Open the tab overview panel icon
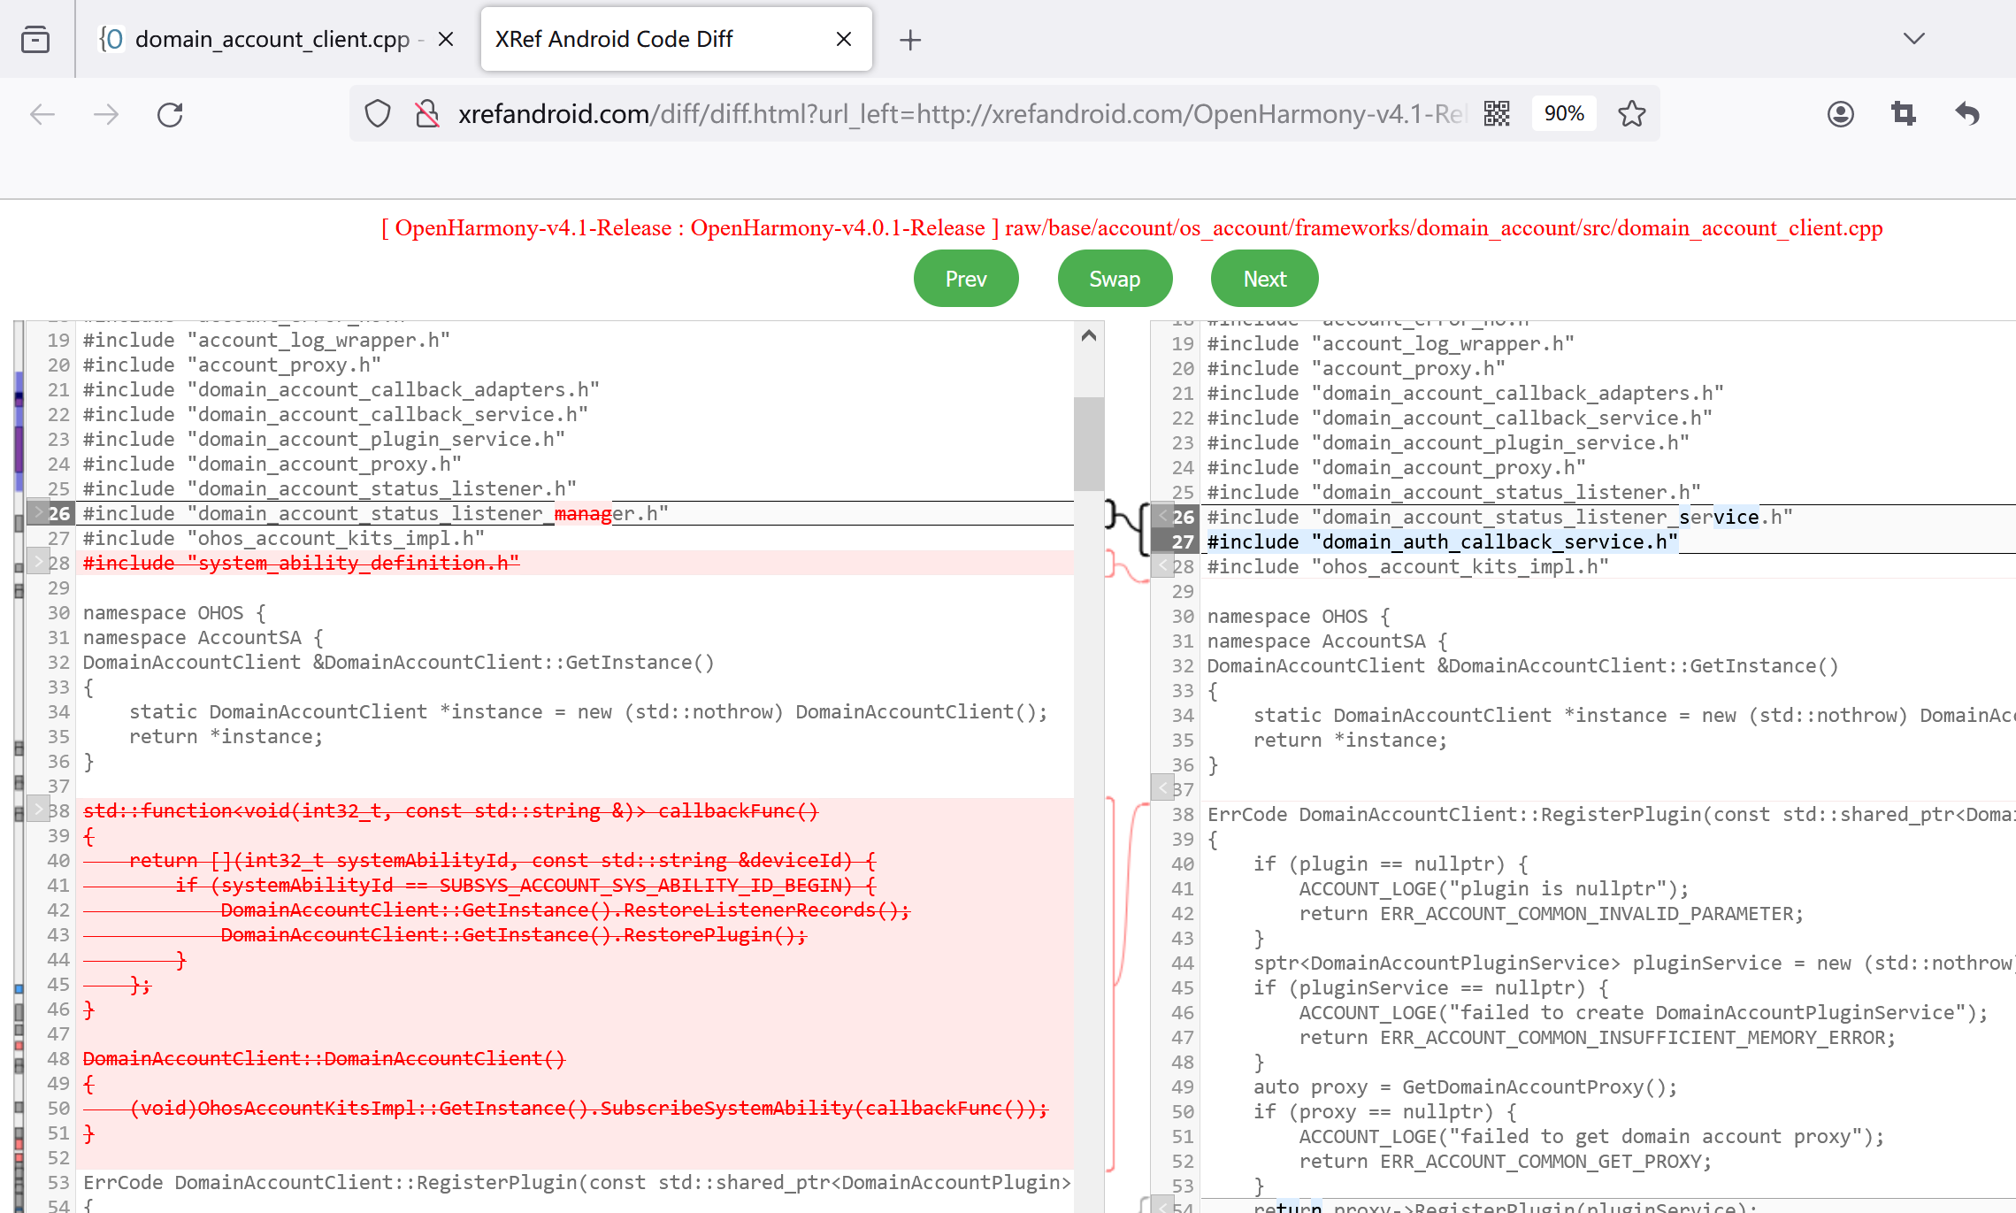The width and height of the screenshot is (2016, 1213). (35, 39)
